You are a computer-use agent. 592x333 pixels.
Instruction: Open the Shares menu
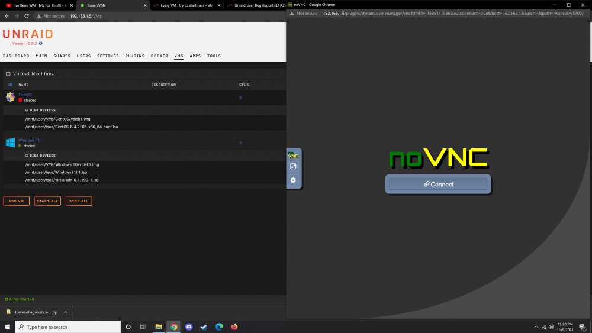coord(62,56)
